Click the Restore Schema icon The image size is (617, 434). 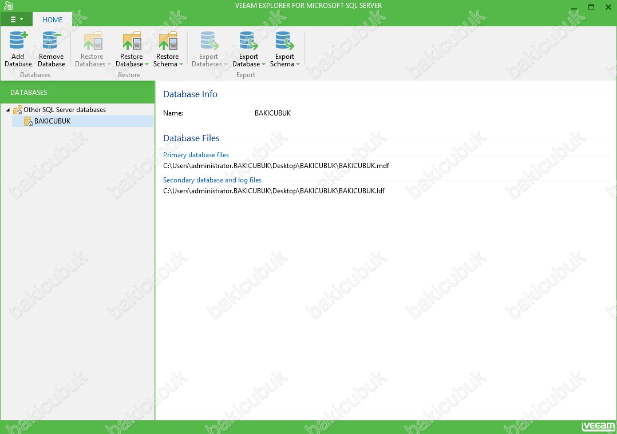click(168, 41)
